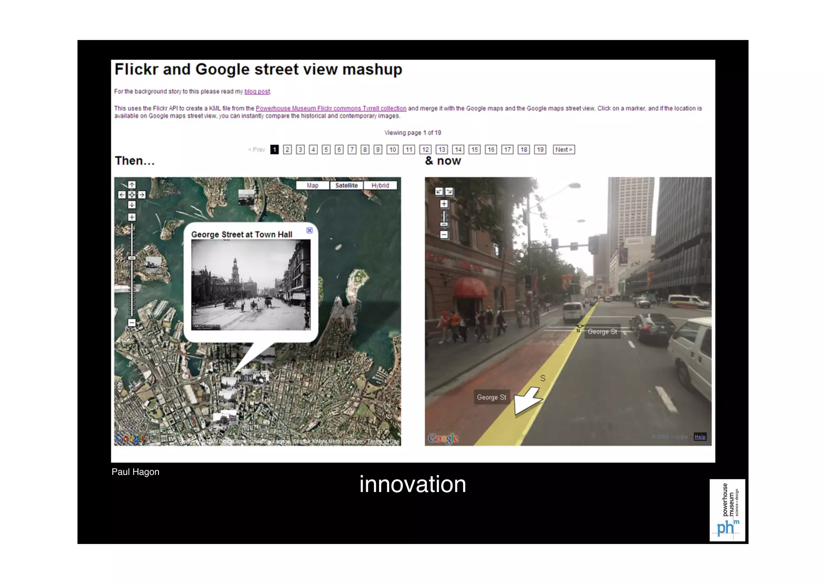Go to page 12
Screen dimensions: 826x584
pyautogui.click(x=425, y=150)
